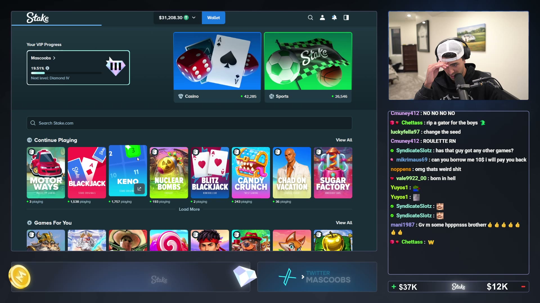Click the "243 playing" count under Candy Crunch

pyautogui.click(x=243, y=202)
